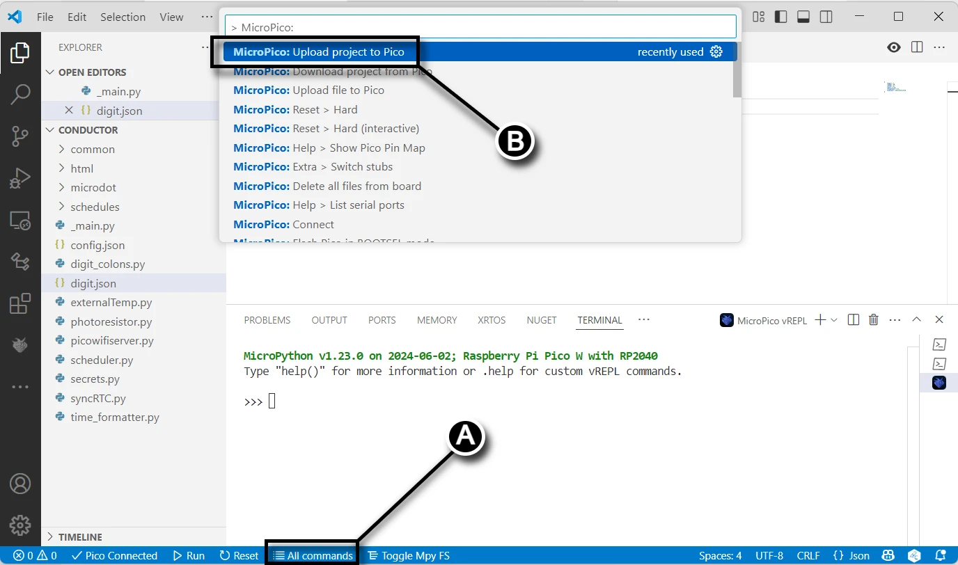Change CRLF end of line sequence
The width and height of the screenshot is (958, 565).
pos(808,555)
